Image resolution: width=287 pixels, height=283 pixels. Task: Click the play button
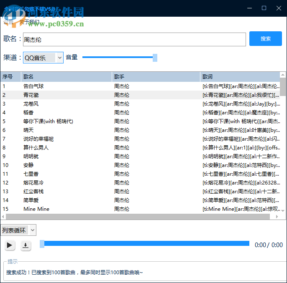tap(10, 245)
